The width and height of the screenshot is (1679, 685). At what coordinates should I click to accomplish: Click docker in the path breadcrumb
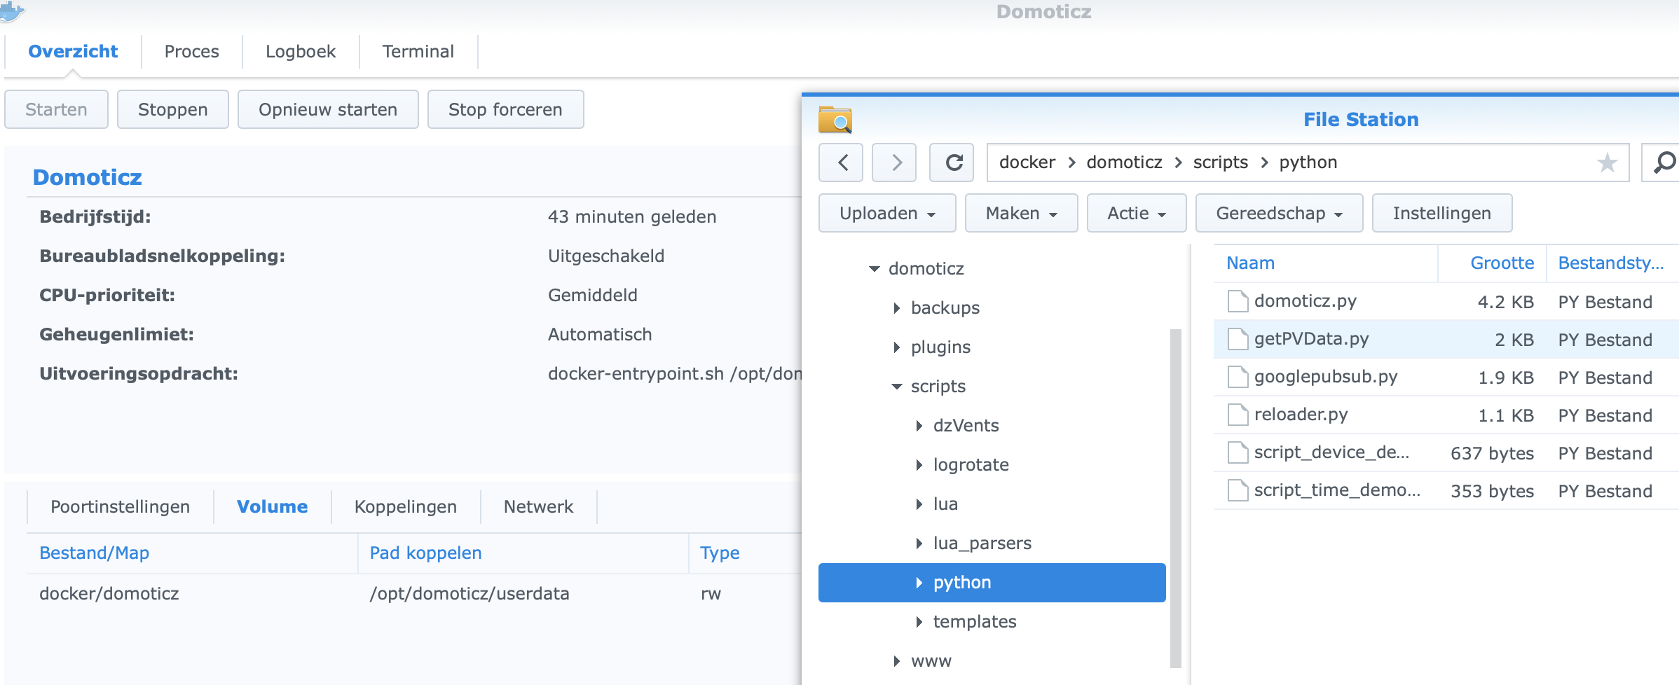[x=1027, y=162]
